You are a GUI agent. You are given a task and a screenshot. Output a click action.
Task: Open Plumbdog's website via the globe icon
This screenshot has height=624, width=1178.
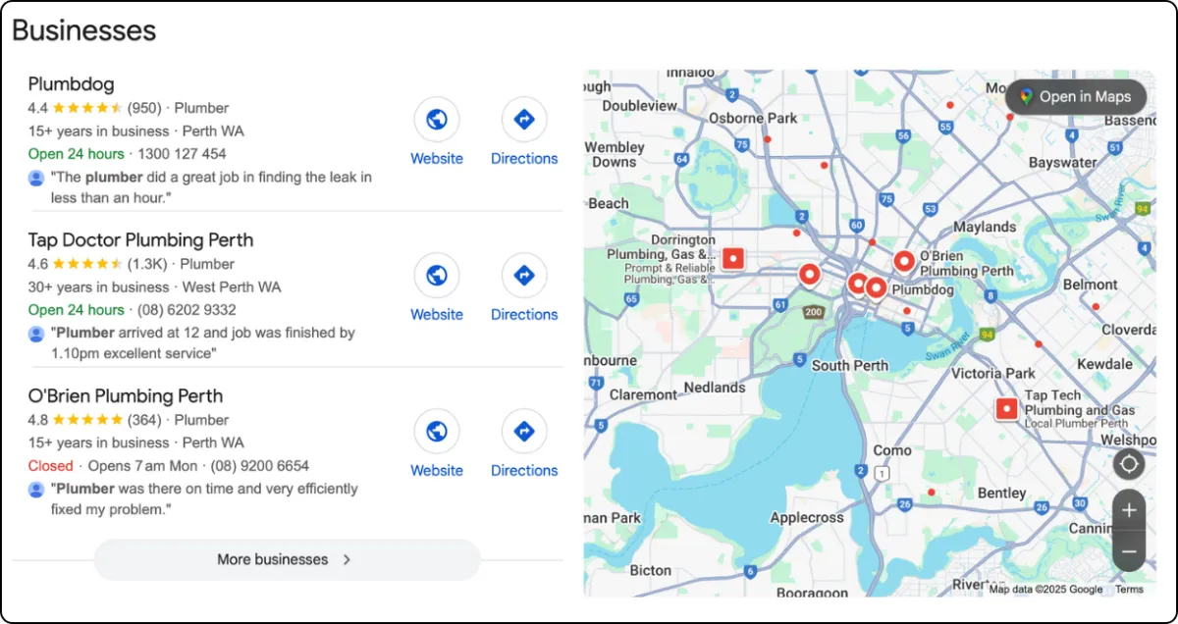(437, 120)
